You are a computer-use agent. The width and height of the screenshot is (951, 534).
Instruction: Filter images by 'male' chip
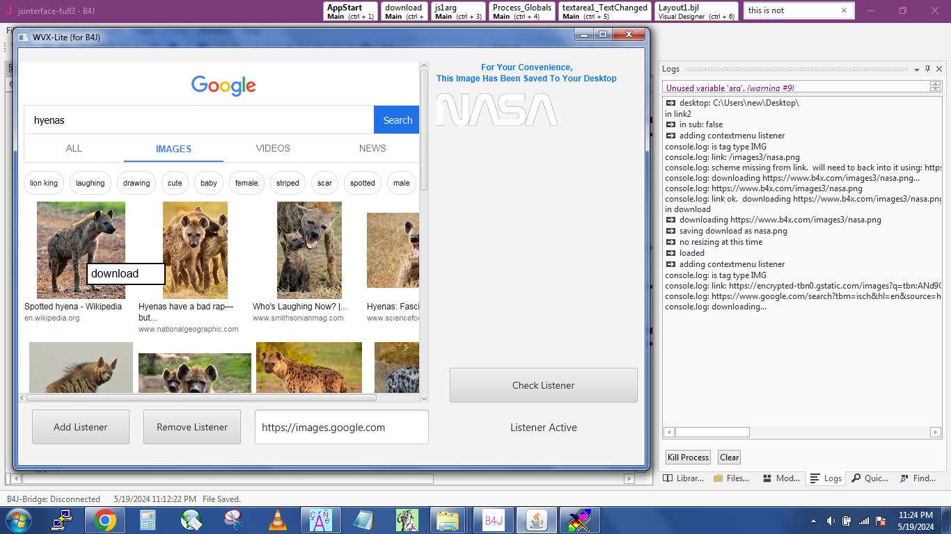tap(402, 183)
